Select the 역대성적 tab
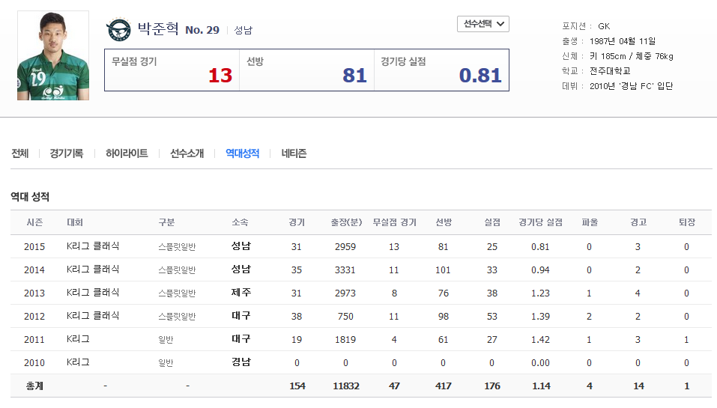This screenshot has height=408, width=717. pyautogui.click(x=242, y=153)
